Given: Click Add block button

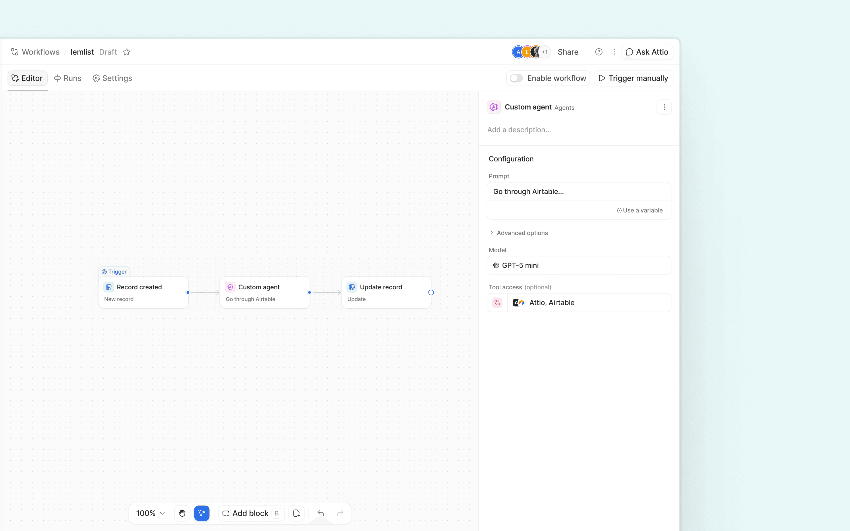Looking at the screenshot, I should (x=251, y=513).
